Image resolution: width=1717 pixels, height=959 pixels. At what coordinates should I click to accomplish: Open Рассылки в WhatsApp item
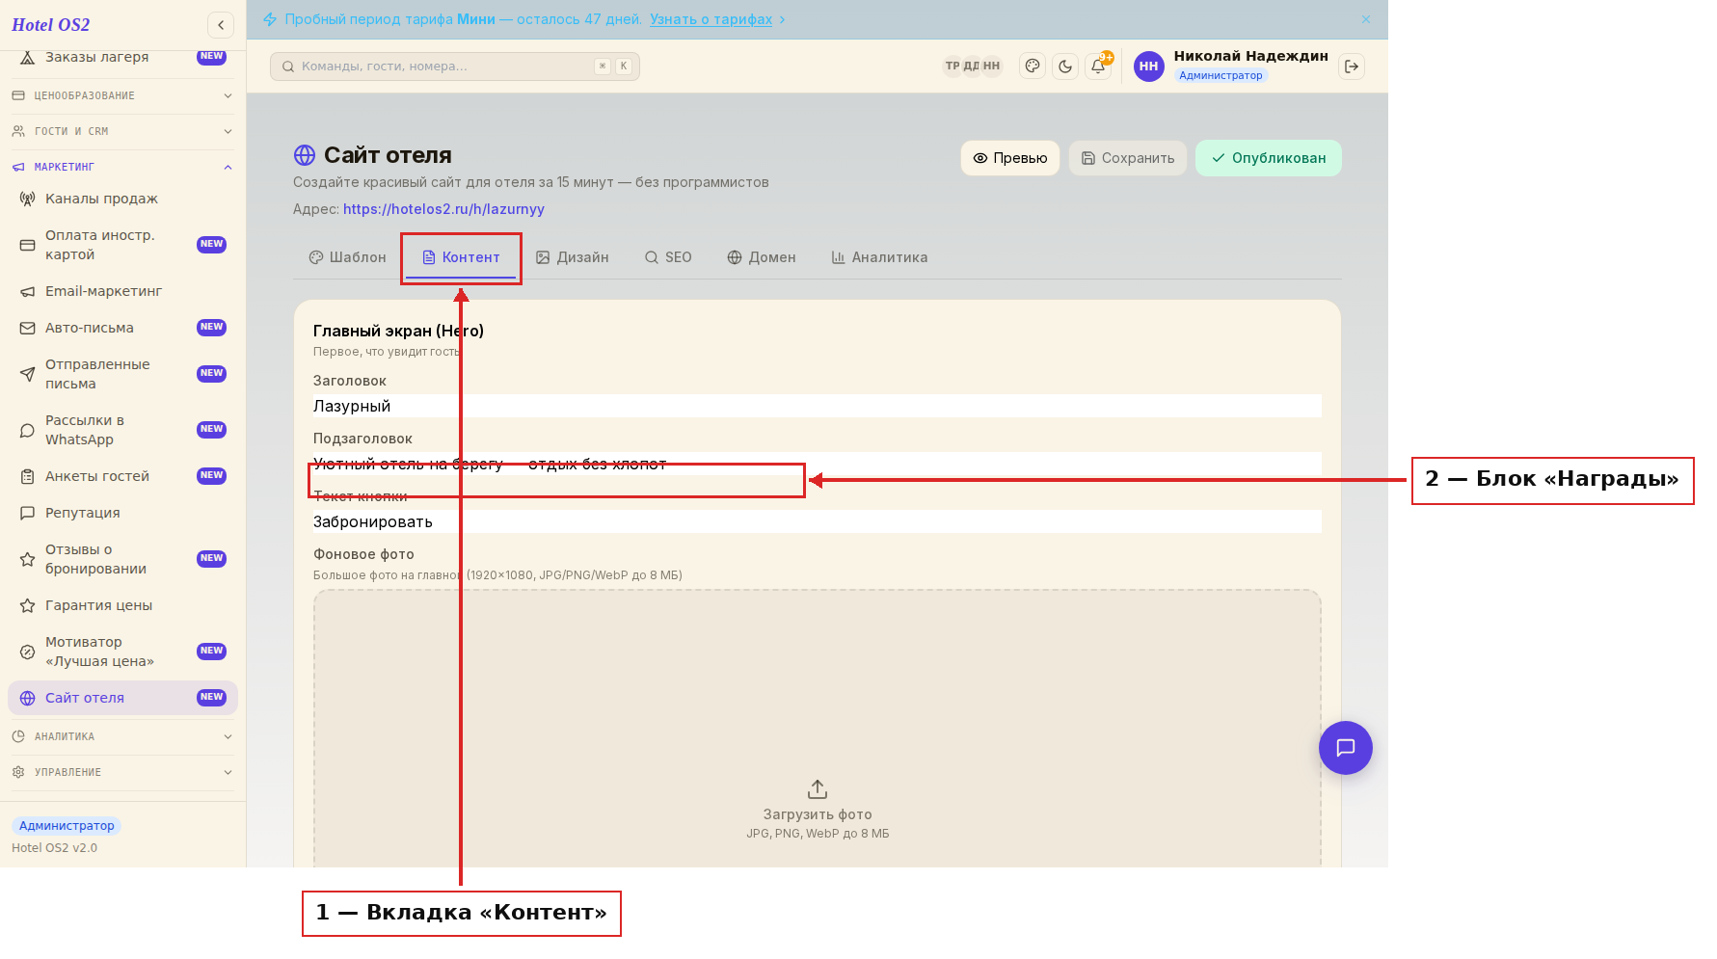pyautogui.click(x=122, y=430)
